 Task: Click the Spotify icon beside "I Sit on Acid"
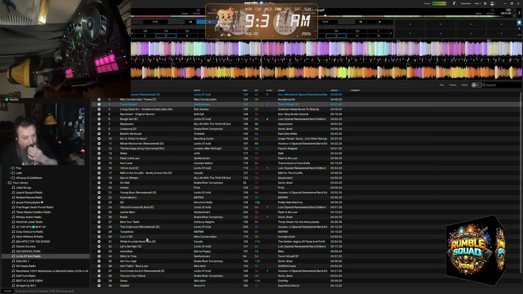(99, 168)
